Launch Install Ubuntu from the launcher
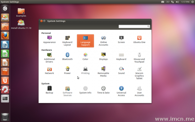Image resolution: width=195 pixels, height=122 pixels. (x=5, y=18)
